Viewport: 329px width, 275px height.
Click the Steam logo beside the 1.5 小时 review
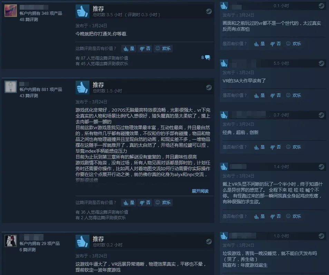[209, 87]
